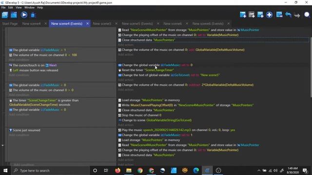This screenshot has height=175, width=312.
Task: Select condition 'volume of the music on channel 0 > 0'
Action: [x=41, y=90]
